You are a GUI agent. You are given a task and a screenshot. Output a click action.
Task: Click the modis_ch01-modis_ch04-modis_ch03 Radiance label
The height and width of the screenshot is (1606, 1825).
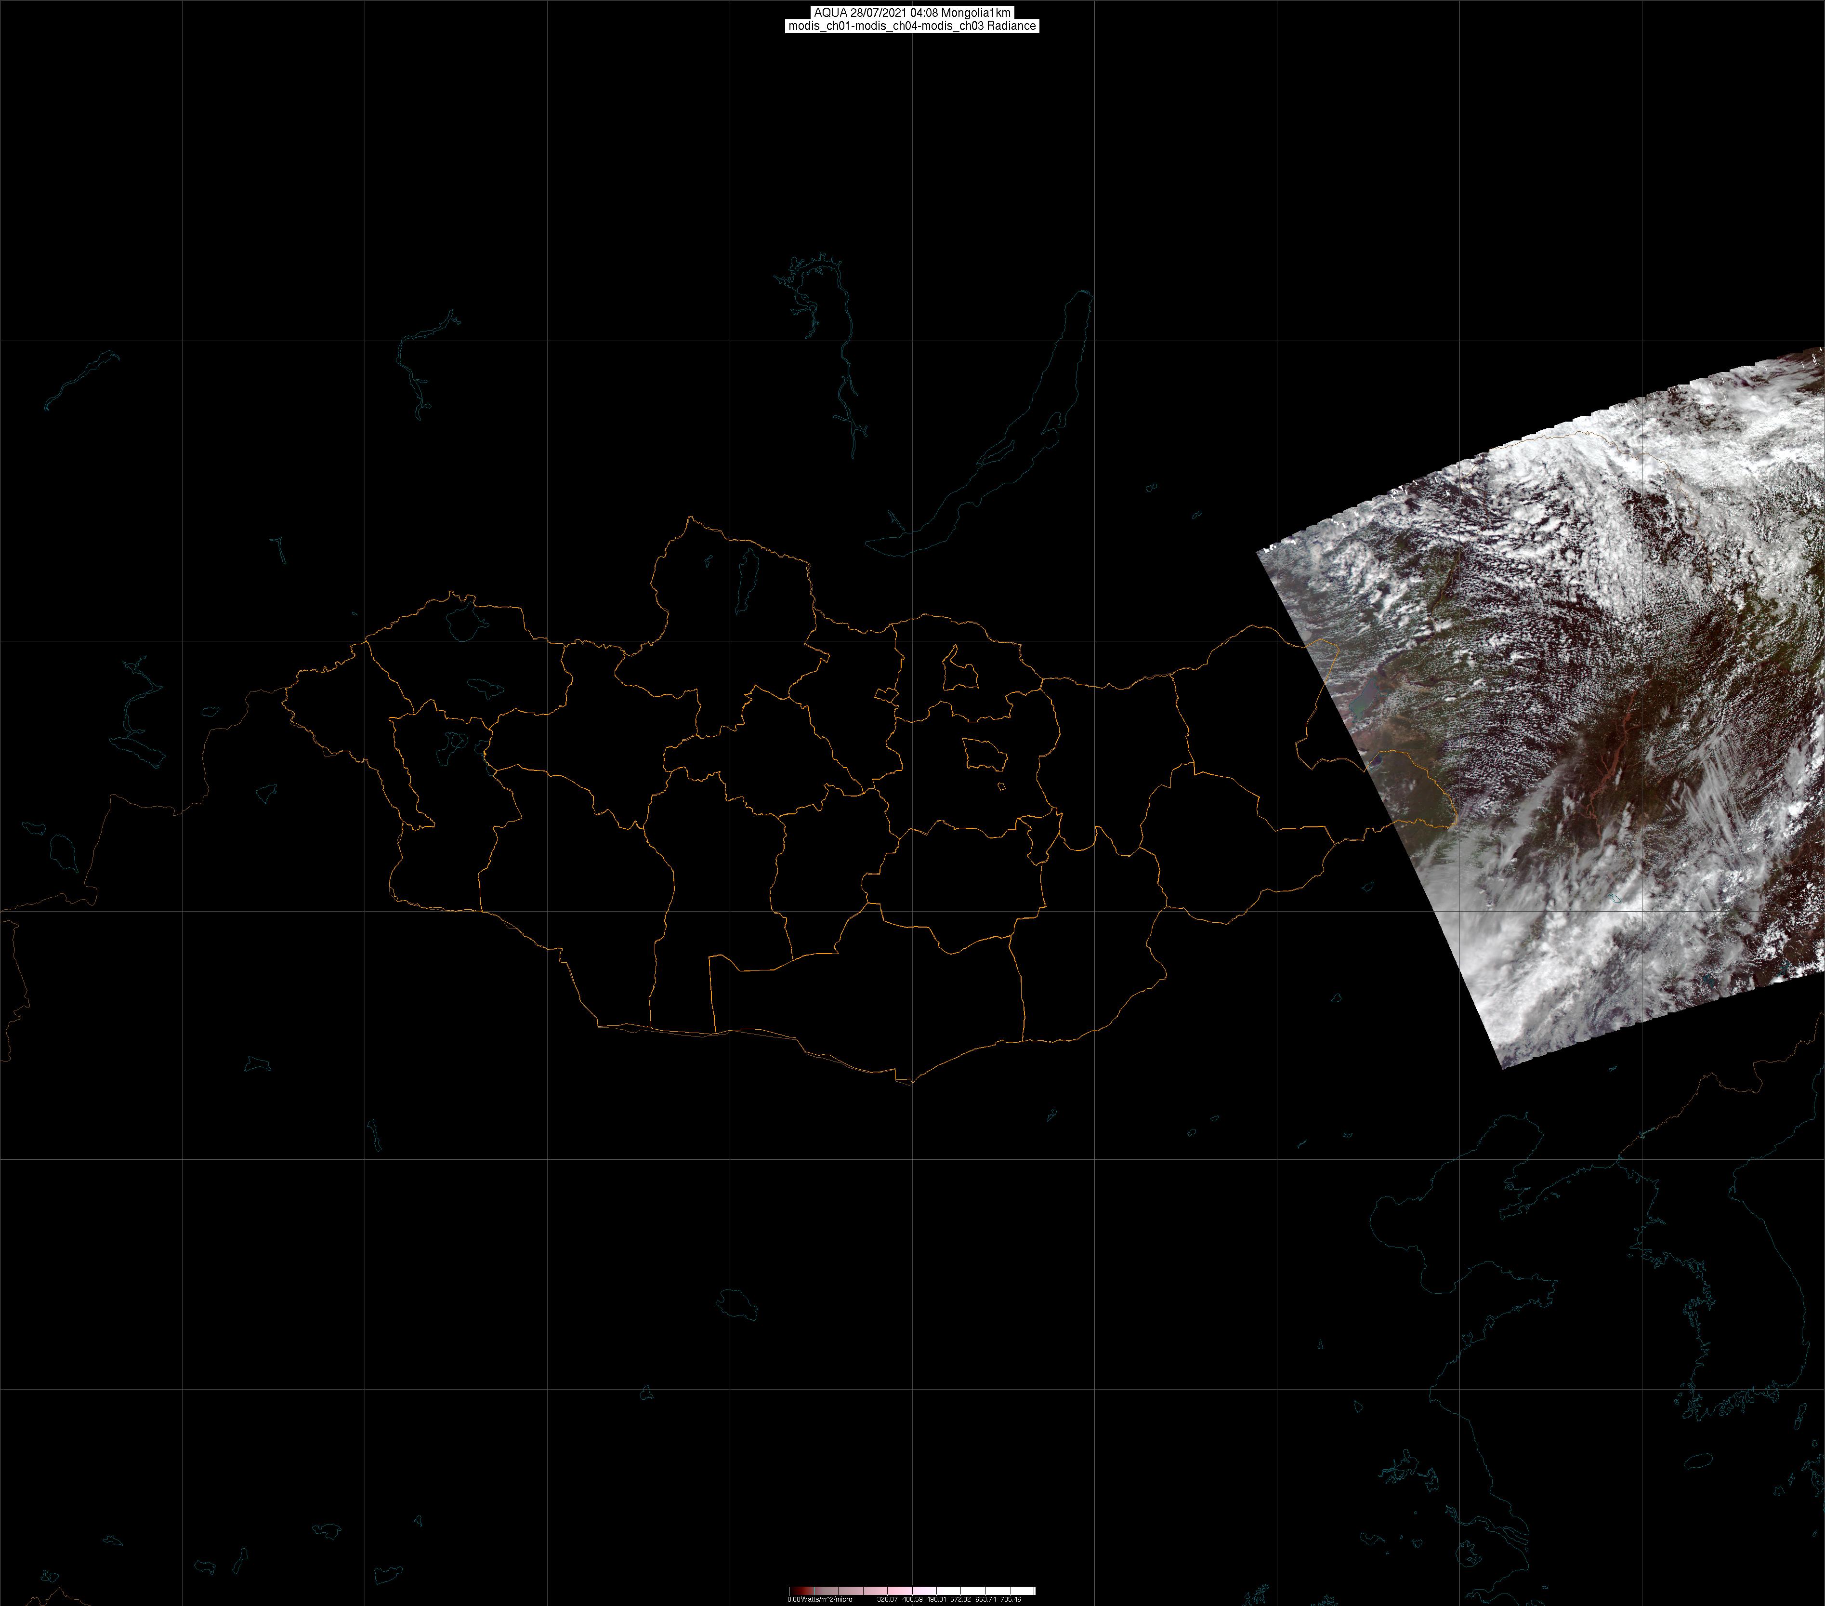(912, 26)
